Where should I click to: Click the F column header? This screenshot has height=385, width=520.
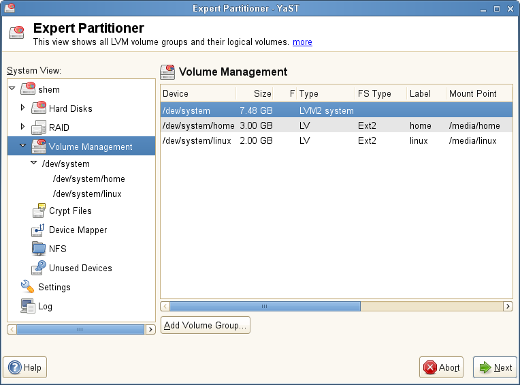[285, 93]
